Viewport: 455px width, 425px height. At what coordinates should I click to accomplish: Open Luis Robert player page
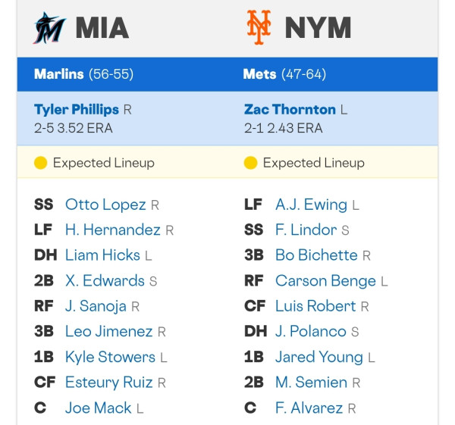[315, 306]
